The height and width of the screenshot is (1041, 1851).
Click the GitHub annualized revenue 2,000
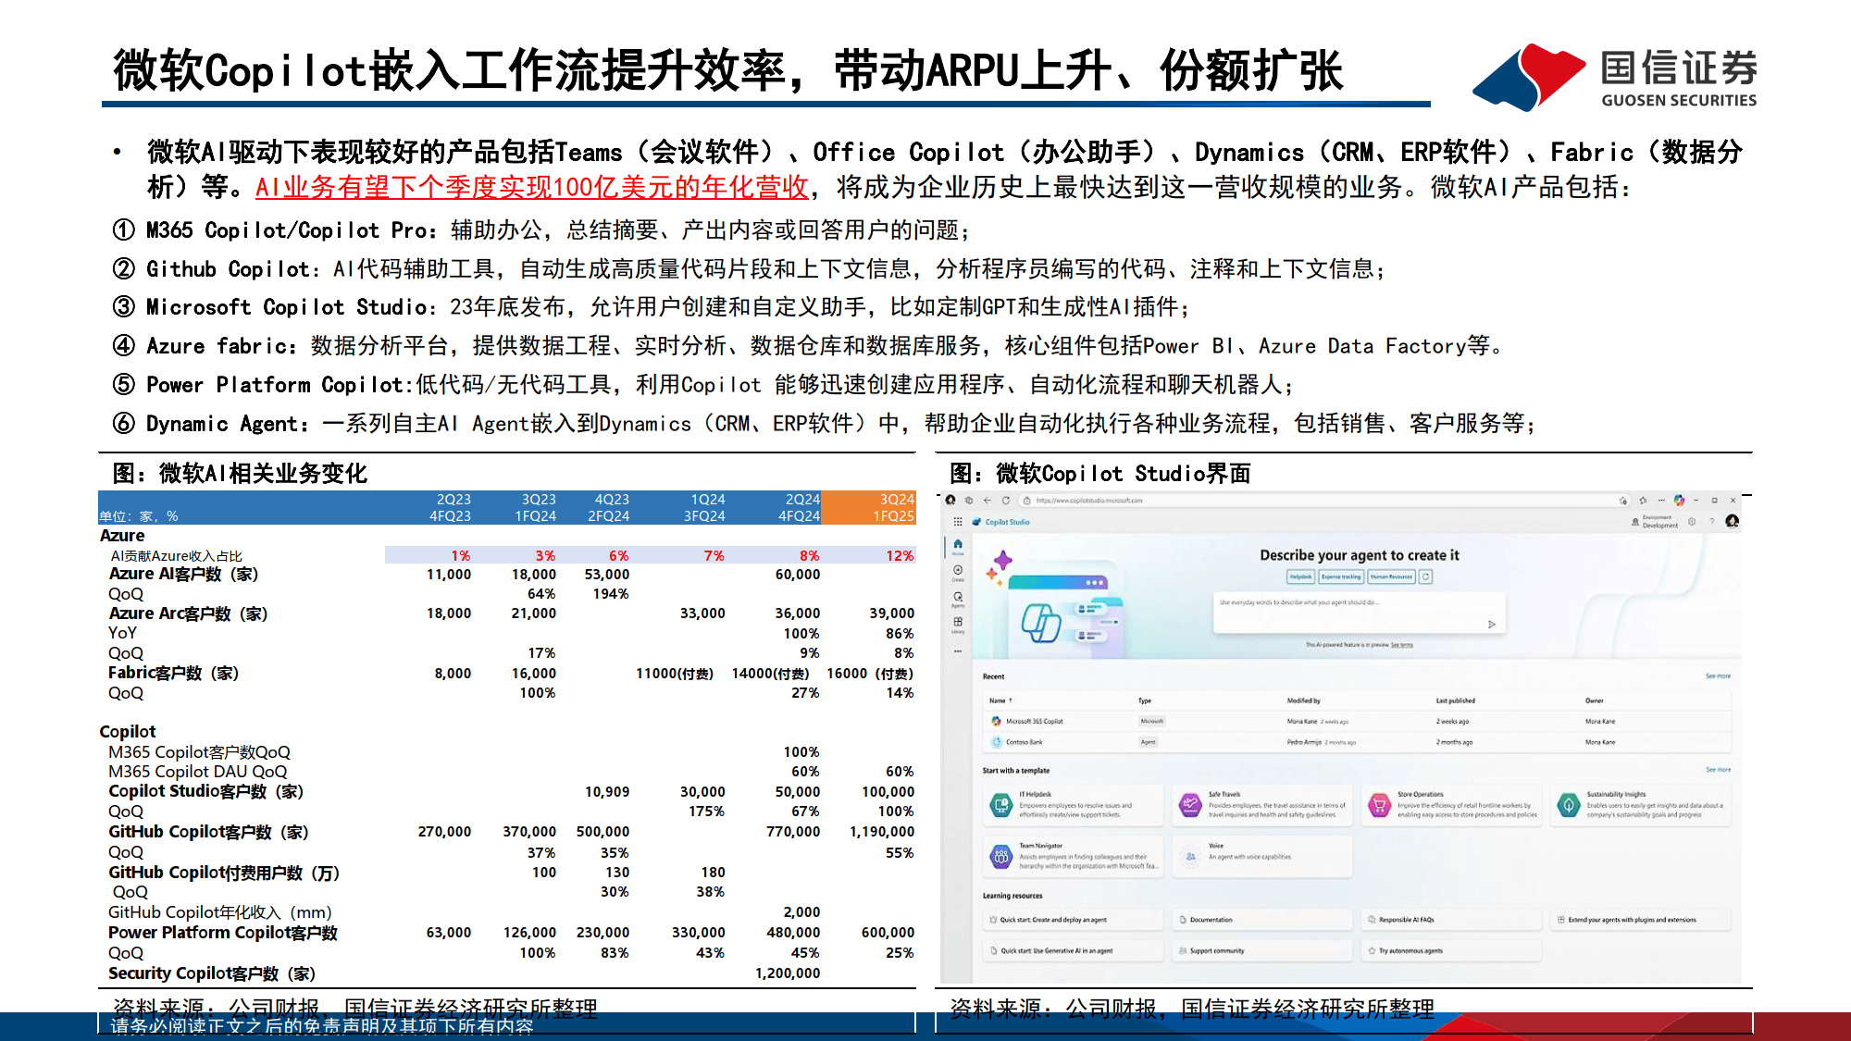click(x=801, y=912)
